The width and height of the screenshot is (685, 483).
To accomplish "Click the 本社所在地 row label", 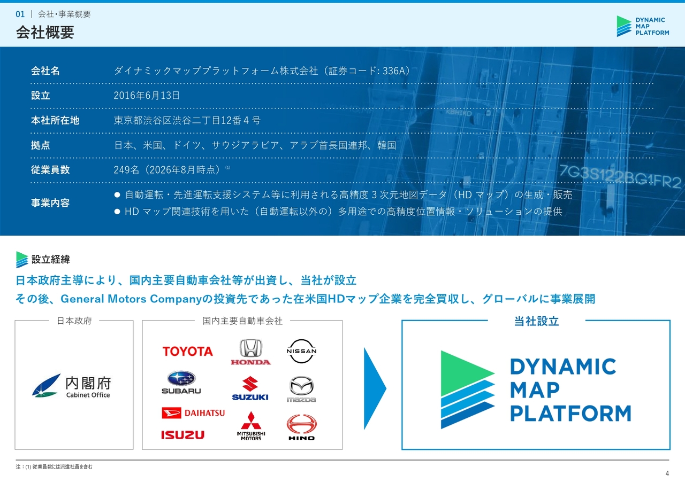I will point(55,120).
